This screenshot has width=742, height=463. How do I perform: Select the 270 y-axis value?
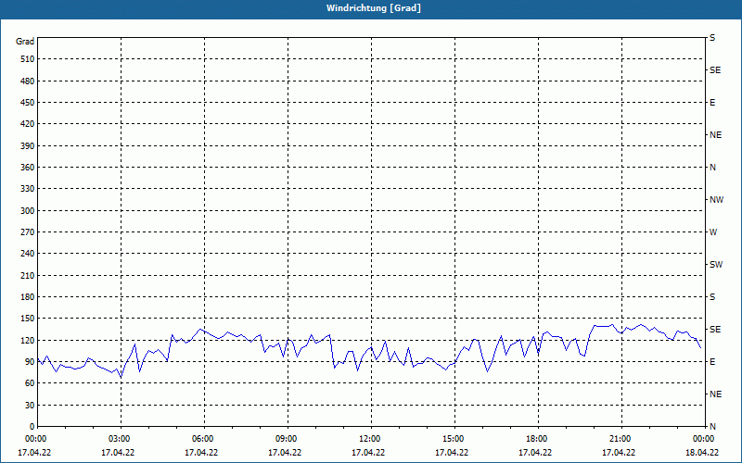[28, 232]
